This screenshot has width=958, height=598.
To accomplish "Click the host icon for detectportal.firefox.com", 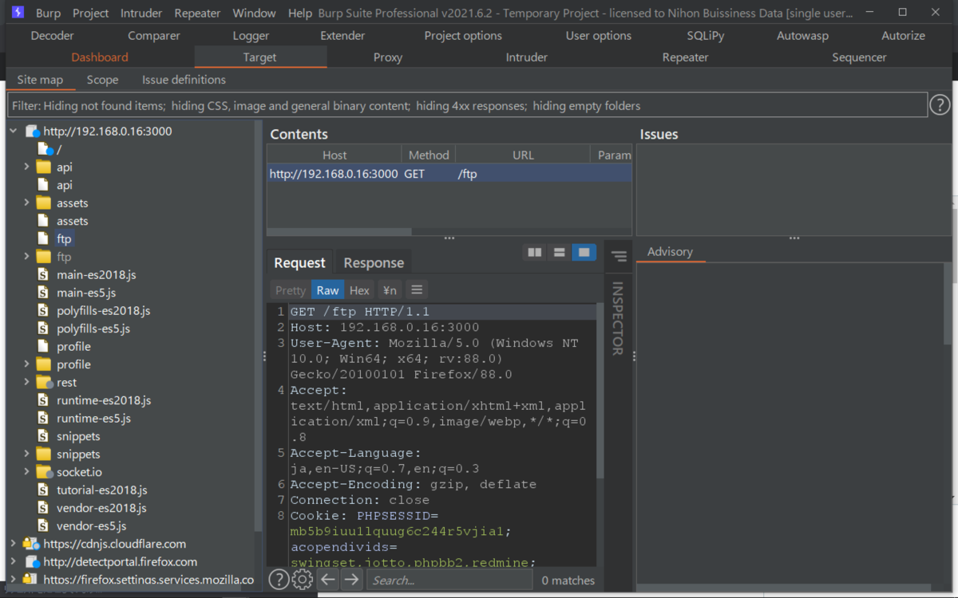I will [x=32, y=562].
